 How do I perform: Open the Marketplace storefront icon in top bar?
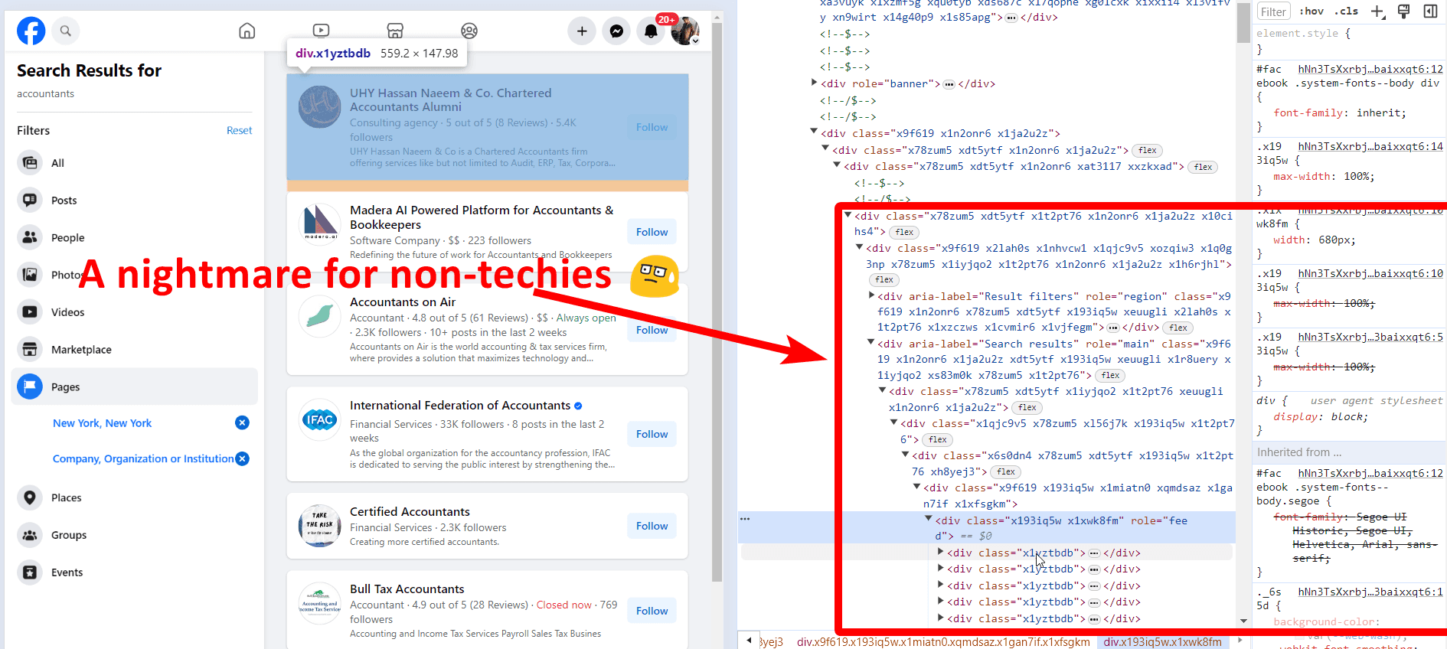pos(395,31)
